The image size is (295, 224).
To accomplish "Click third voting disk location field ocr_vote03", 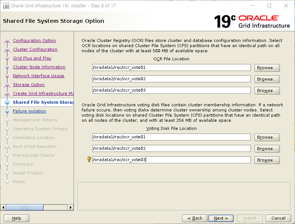I will pos(171,160).
